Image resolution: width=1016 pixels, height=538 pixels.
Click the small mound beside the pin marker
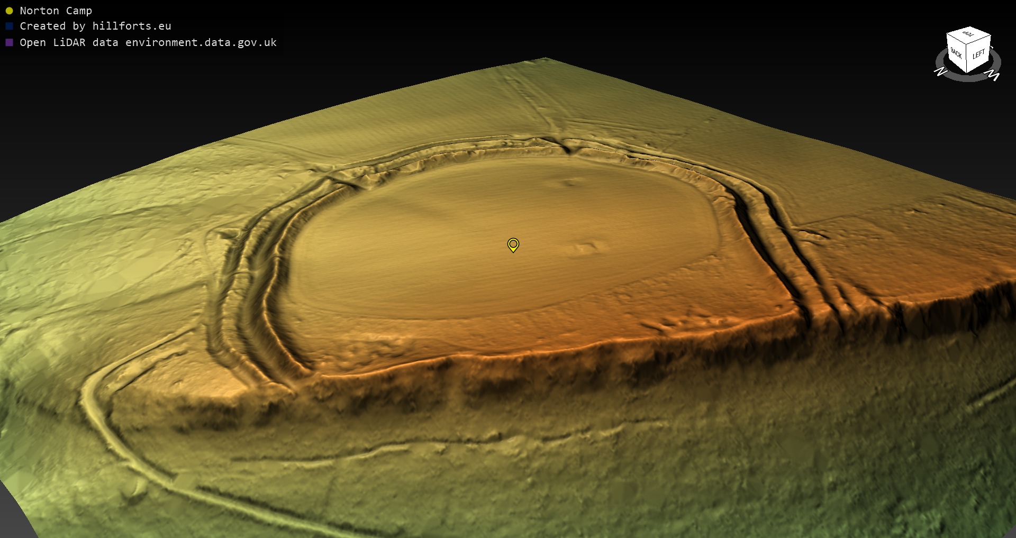(x=585, y=248)
